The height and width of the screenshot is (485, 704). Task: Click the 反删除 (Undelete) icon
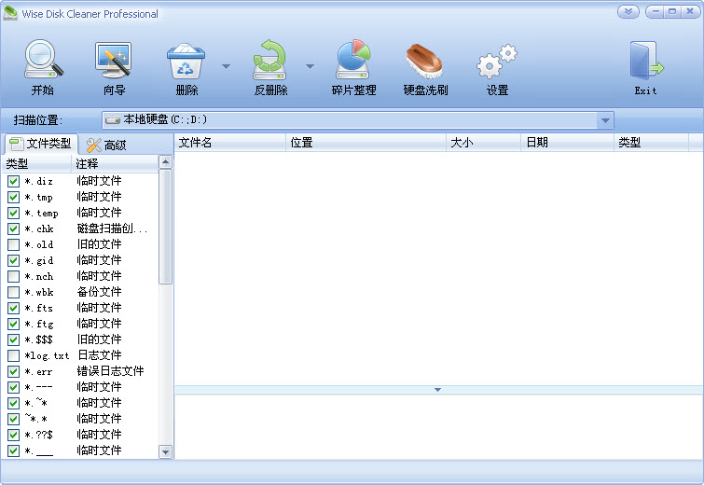coord(271,62)
